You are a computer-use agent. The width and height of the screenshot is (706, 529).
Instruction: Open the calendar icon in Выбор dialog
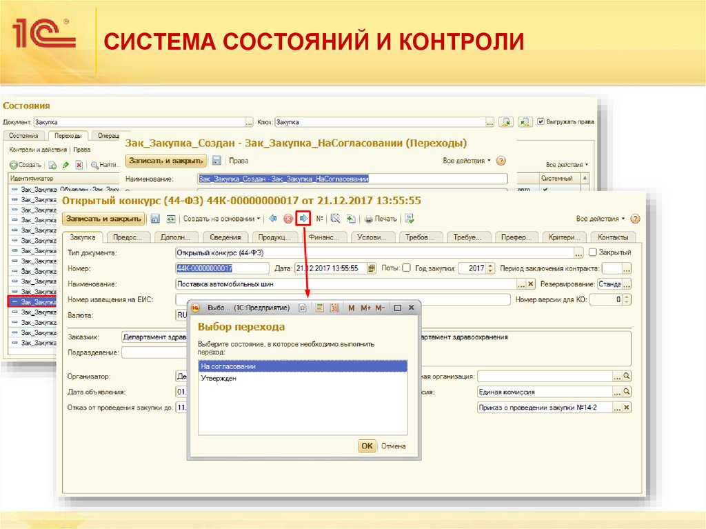click(x=334, y=308)
